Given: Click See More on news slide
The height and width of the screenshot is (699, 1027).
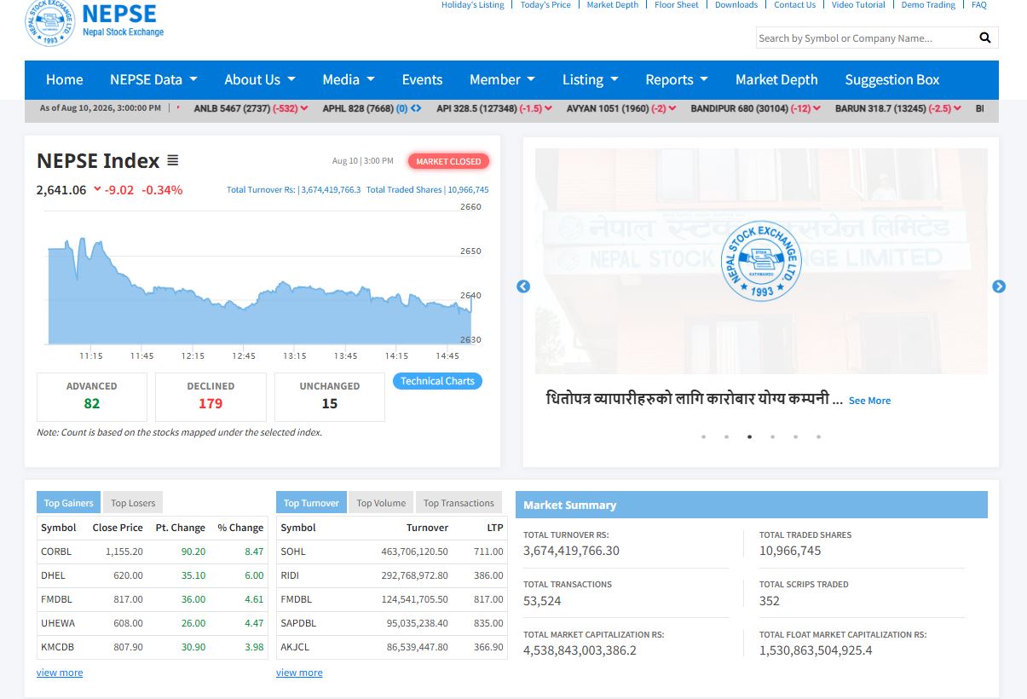Looking at the screenshot, I should pyautogui.click(x=869, y=401).
